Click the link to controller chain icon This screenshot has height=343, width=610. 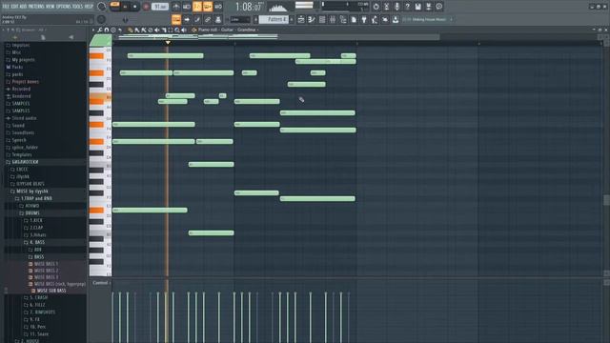click(x=208, y=19)
